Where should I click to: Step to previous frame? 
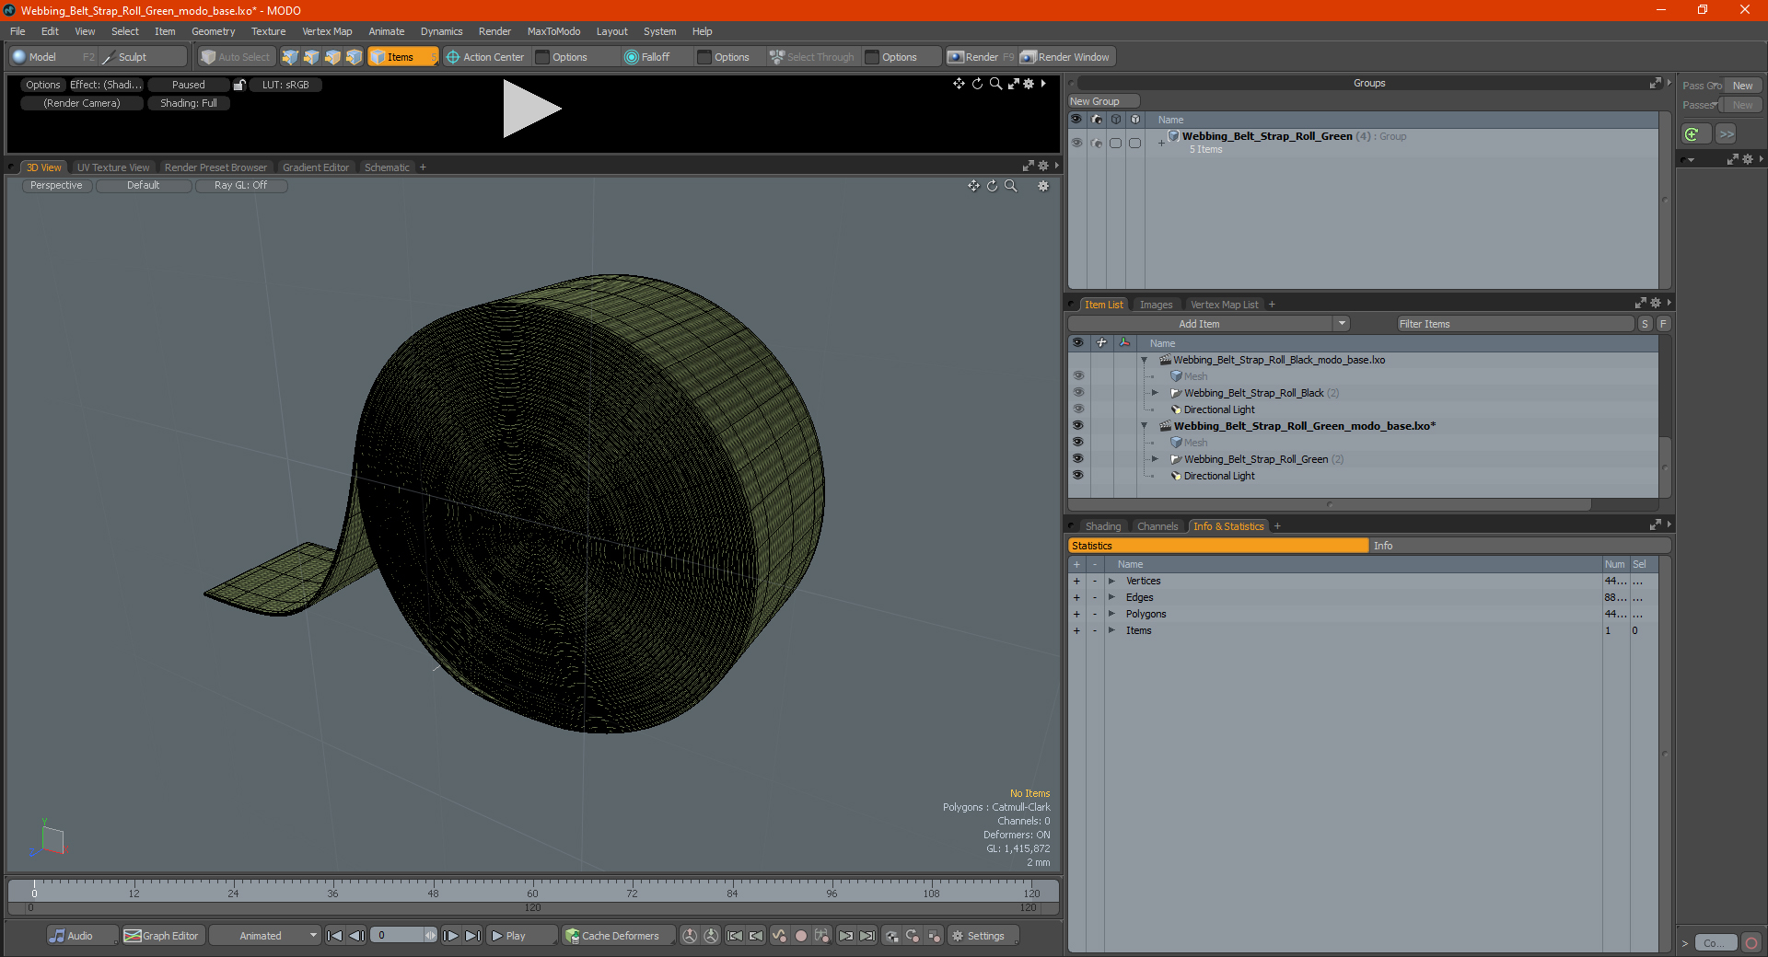coord(357,936)
